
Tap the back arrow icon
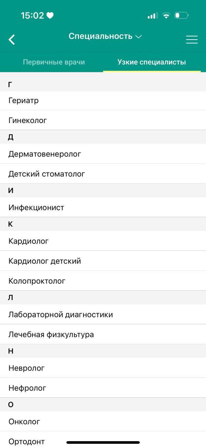point(12,40)
